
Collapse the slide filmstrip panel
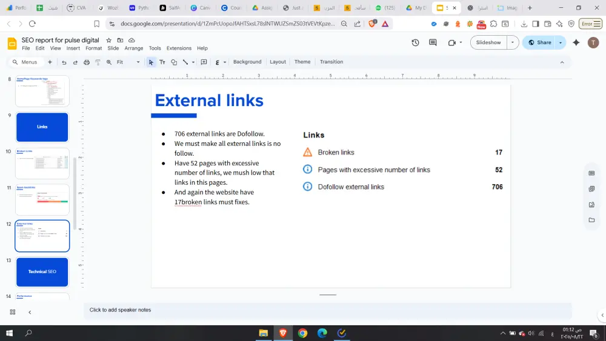[x=30, y=312]
